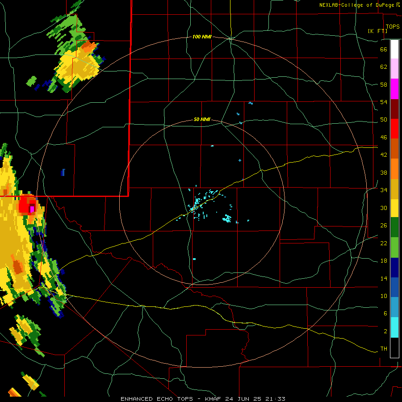Click the '6' legend value
The image size is (402, 402).
[385, 313]
